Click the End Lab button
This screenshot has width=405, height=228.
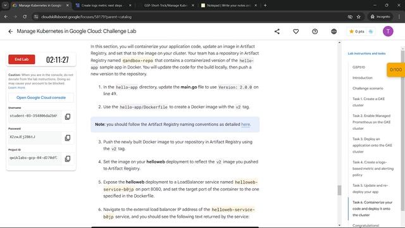(22, 60)
